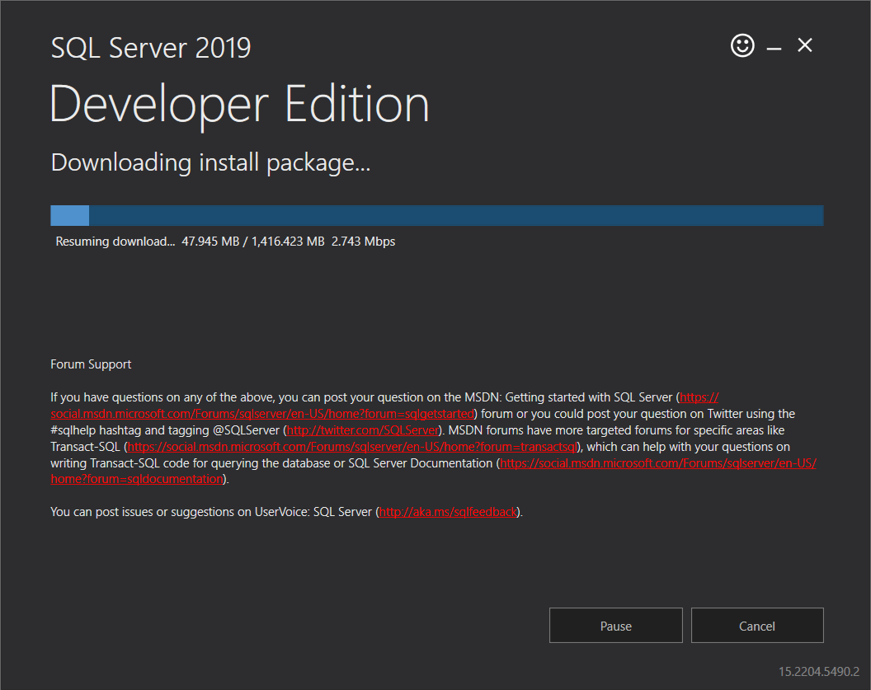Viewport: 871px width, 690px height.
Task: Click the filled portion of the progress bar
Action: pos(69,215)
